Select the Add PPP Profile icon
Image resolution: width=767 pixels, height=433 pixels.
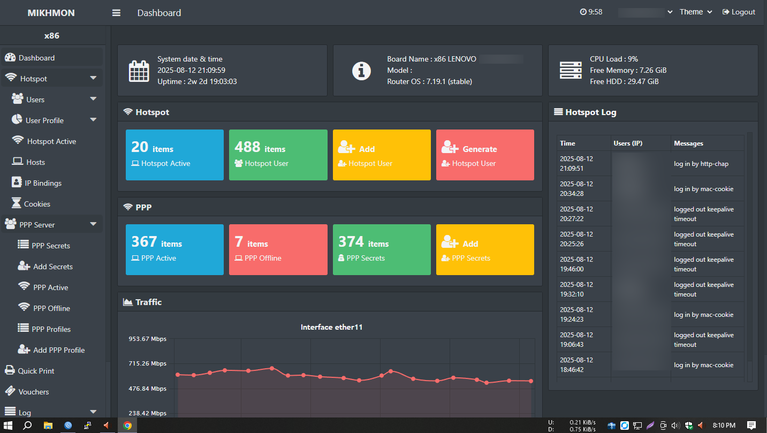coord(24,350)
